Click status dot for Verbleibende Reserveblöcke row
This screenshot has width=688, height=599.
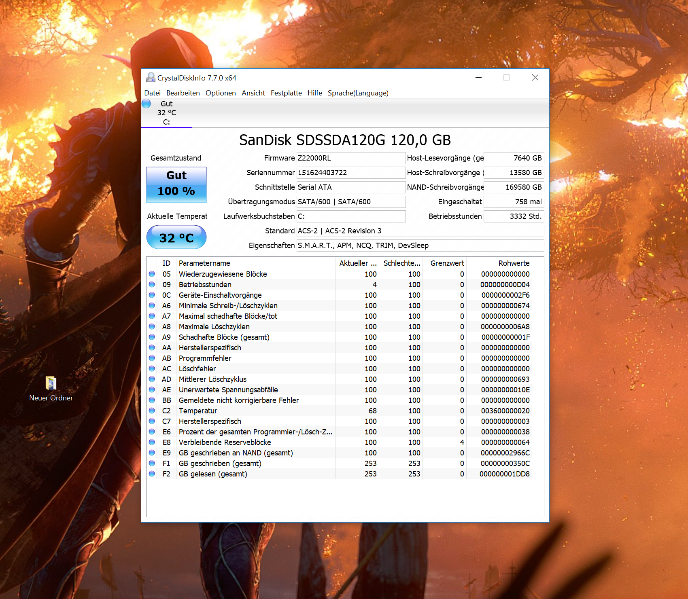point(152,442)
